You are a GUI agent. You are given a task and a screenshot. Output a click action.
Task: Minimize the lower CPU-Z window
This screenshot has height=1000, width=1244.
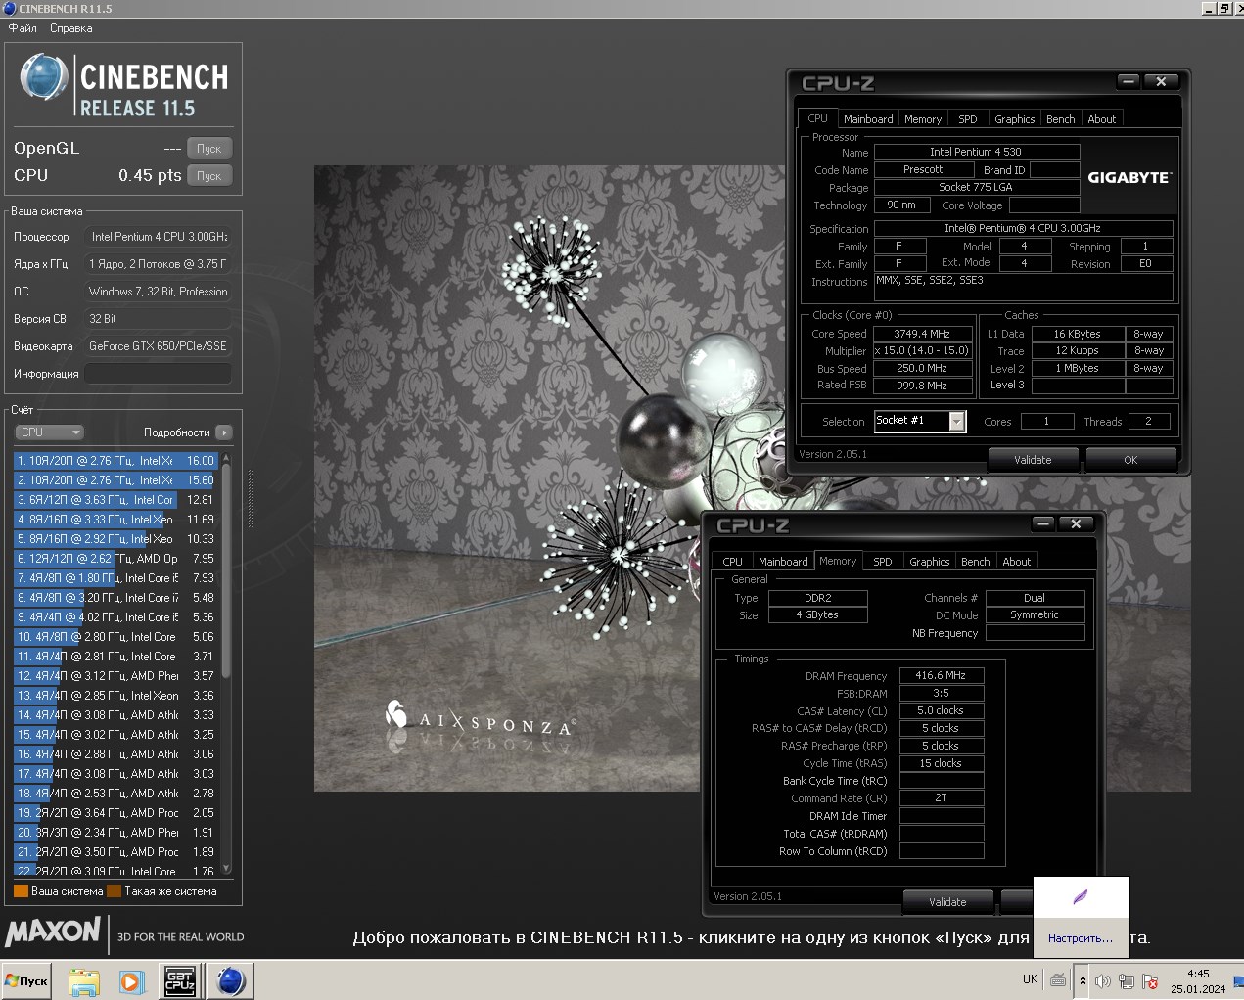1043,524
